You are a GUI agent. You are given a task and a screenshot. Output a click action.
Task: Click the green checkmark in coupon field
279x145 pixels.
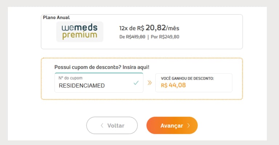136,83
